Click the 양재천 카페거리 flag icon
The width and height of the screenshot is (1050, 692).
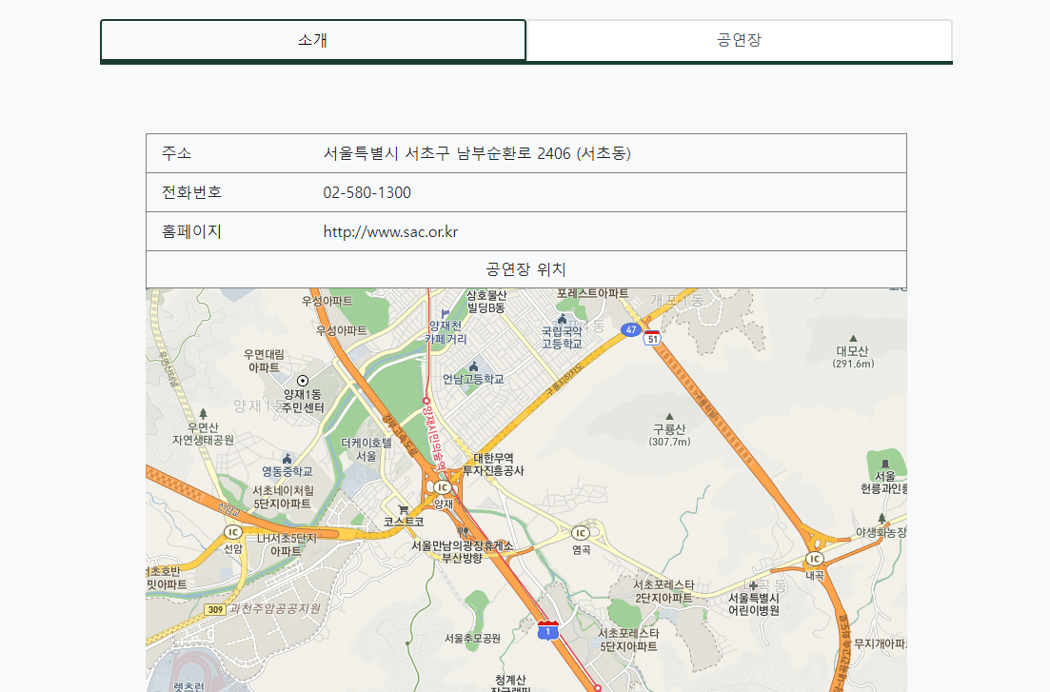tap(445, 313)
